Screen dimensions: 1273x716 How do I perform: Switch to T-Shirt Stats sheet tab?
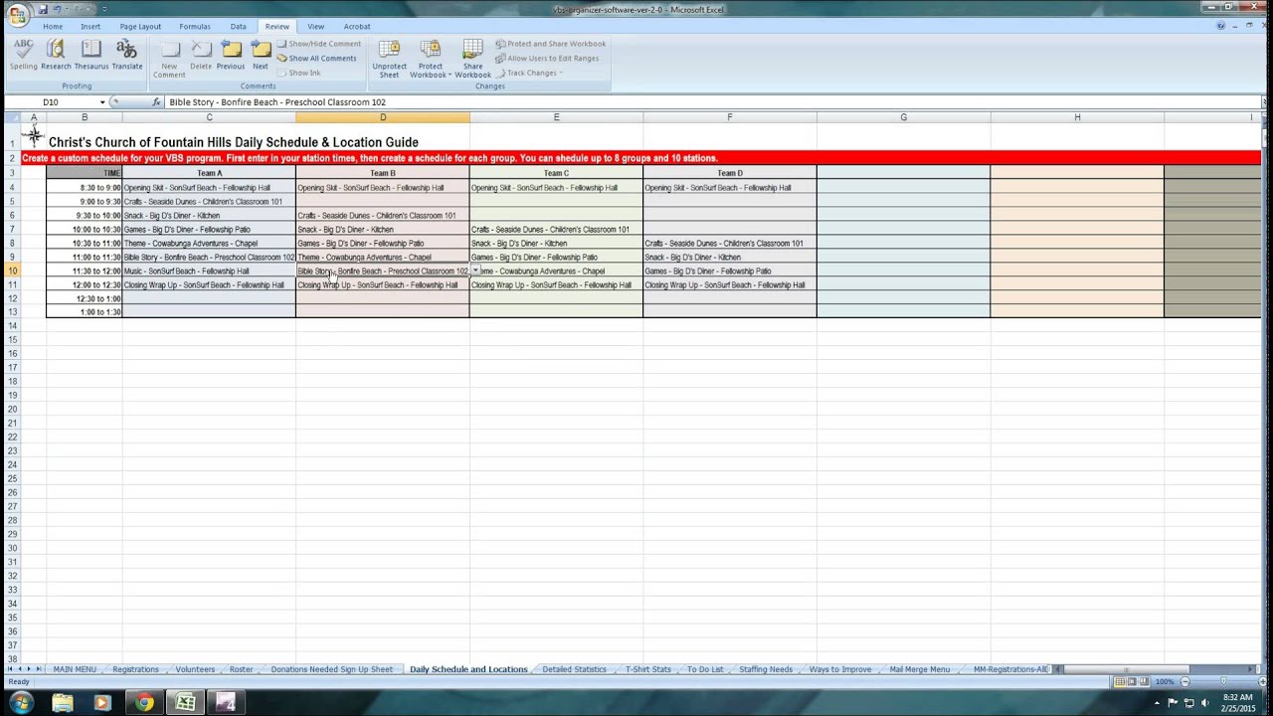(x=648, y=669)
